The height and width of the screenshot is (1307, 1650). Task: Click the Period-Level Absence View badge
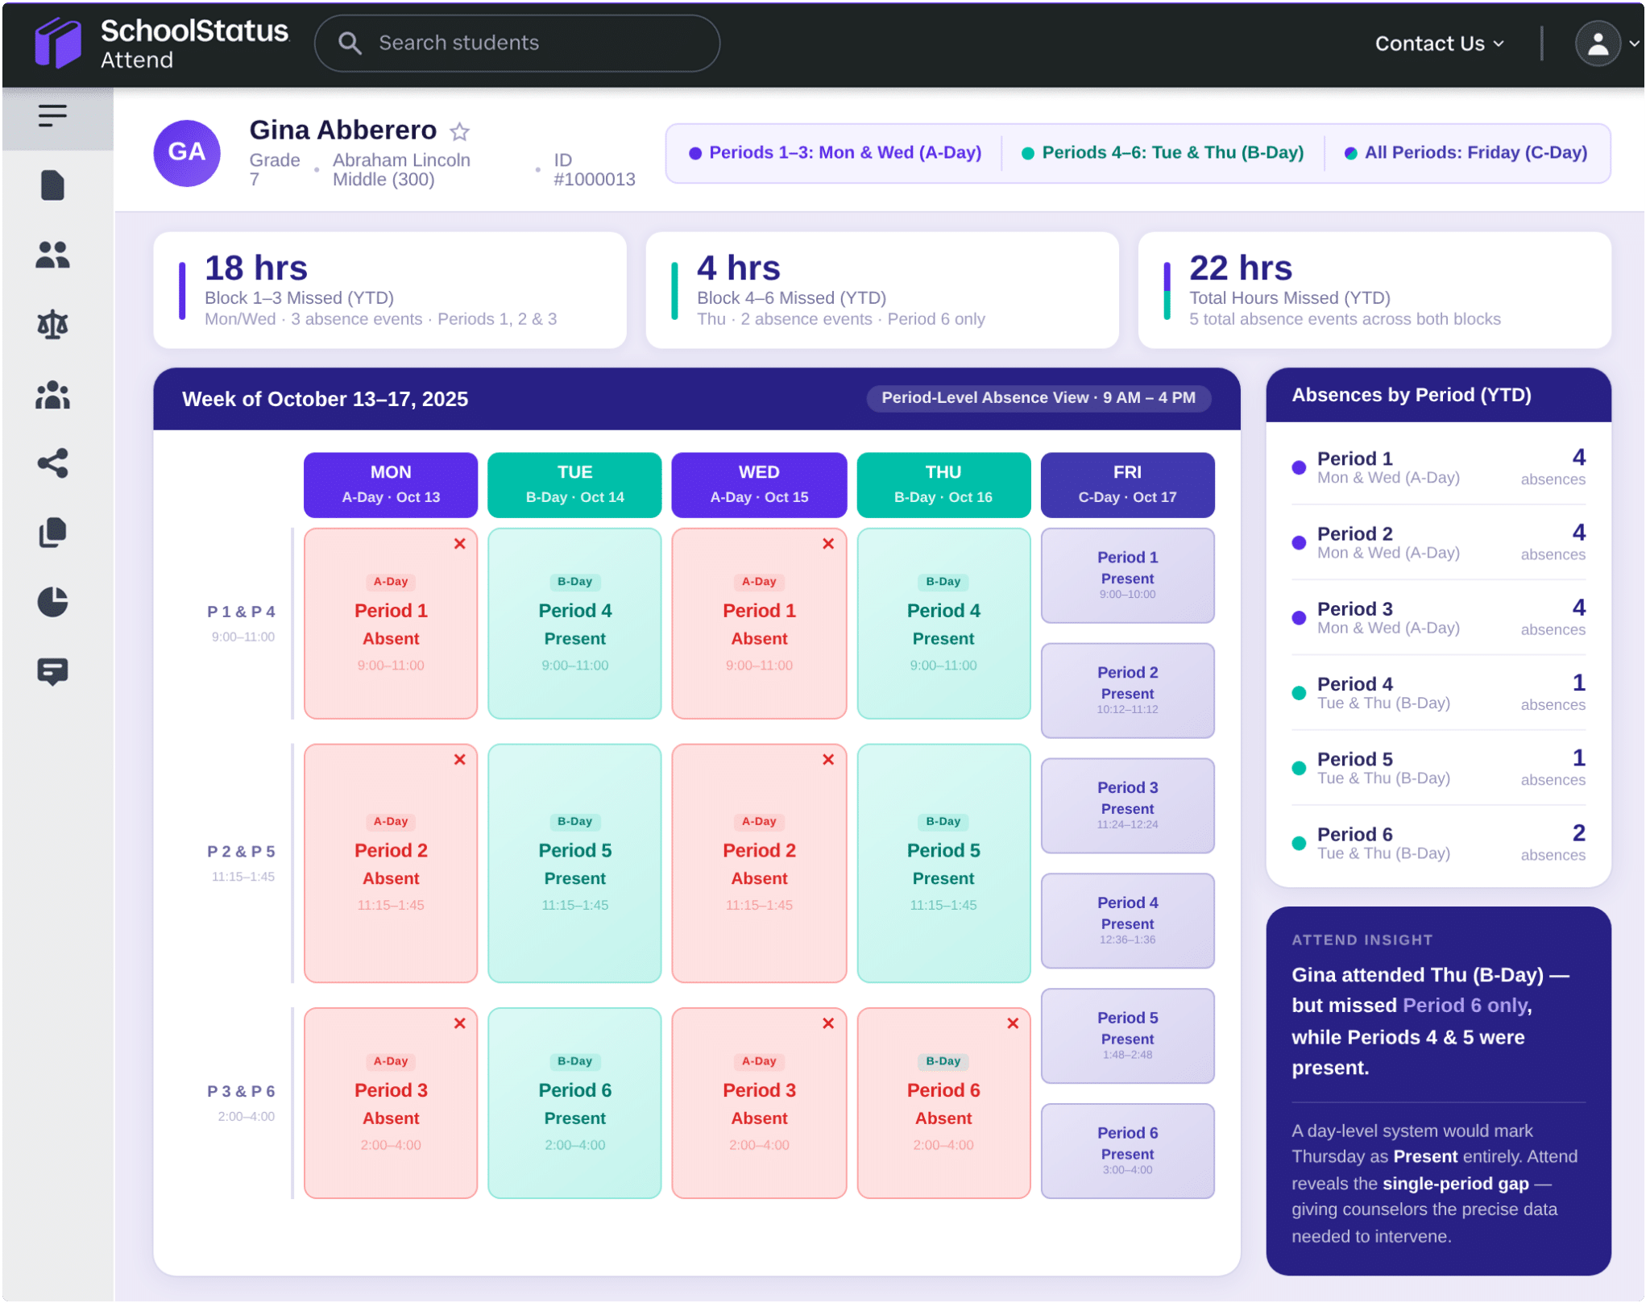(1038, 397)
